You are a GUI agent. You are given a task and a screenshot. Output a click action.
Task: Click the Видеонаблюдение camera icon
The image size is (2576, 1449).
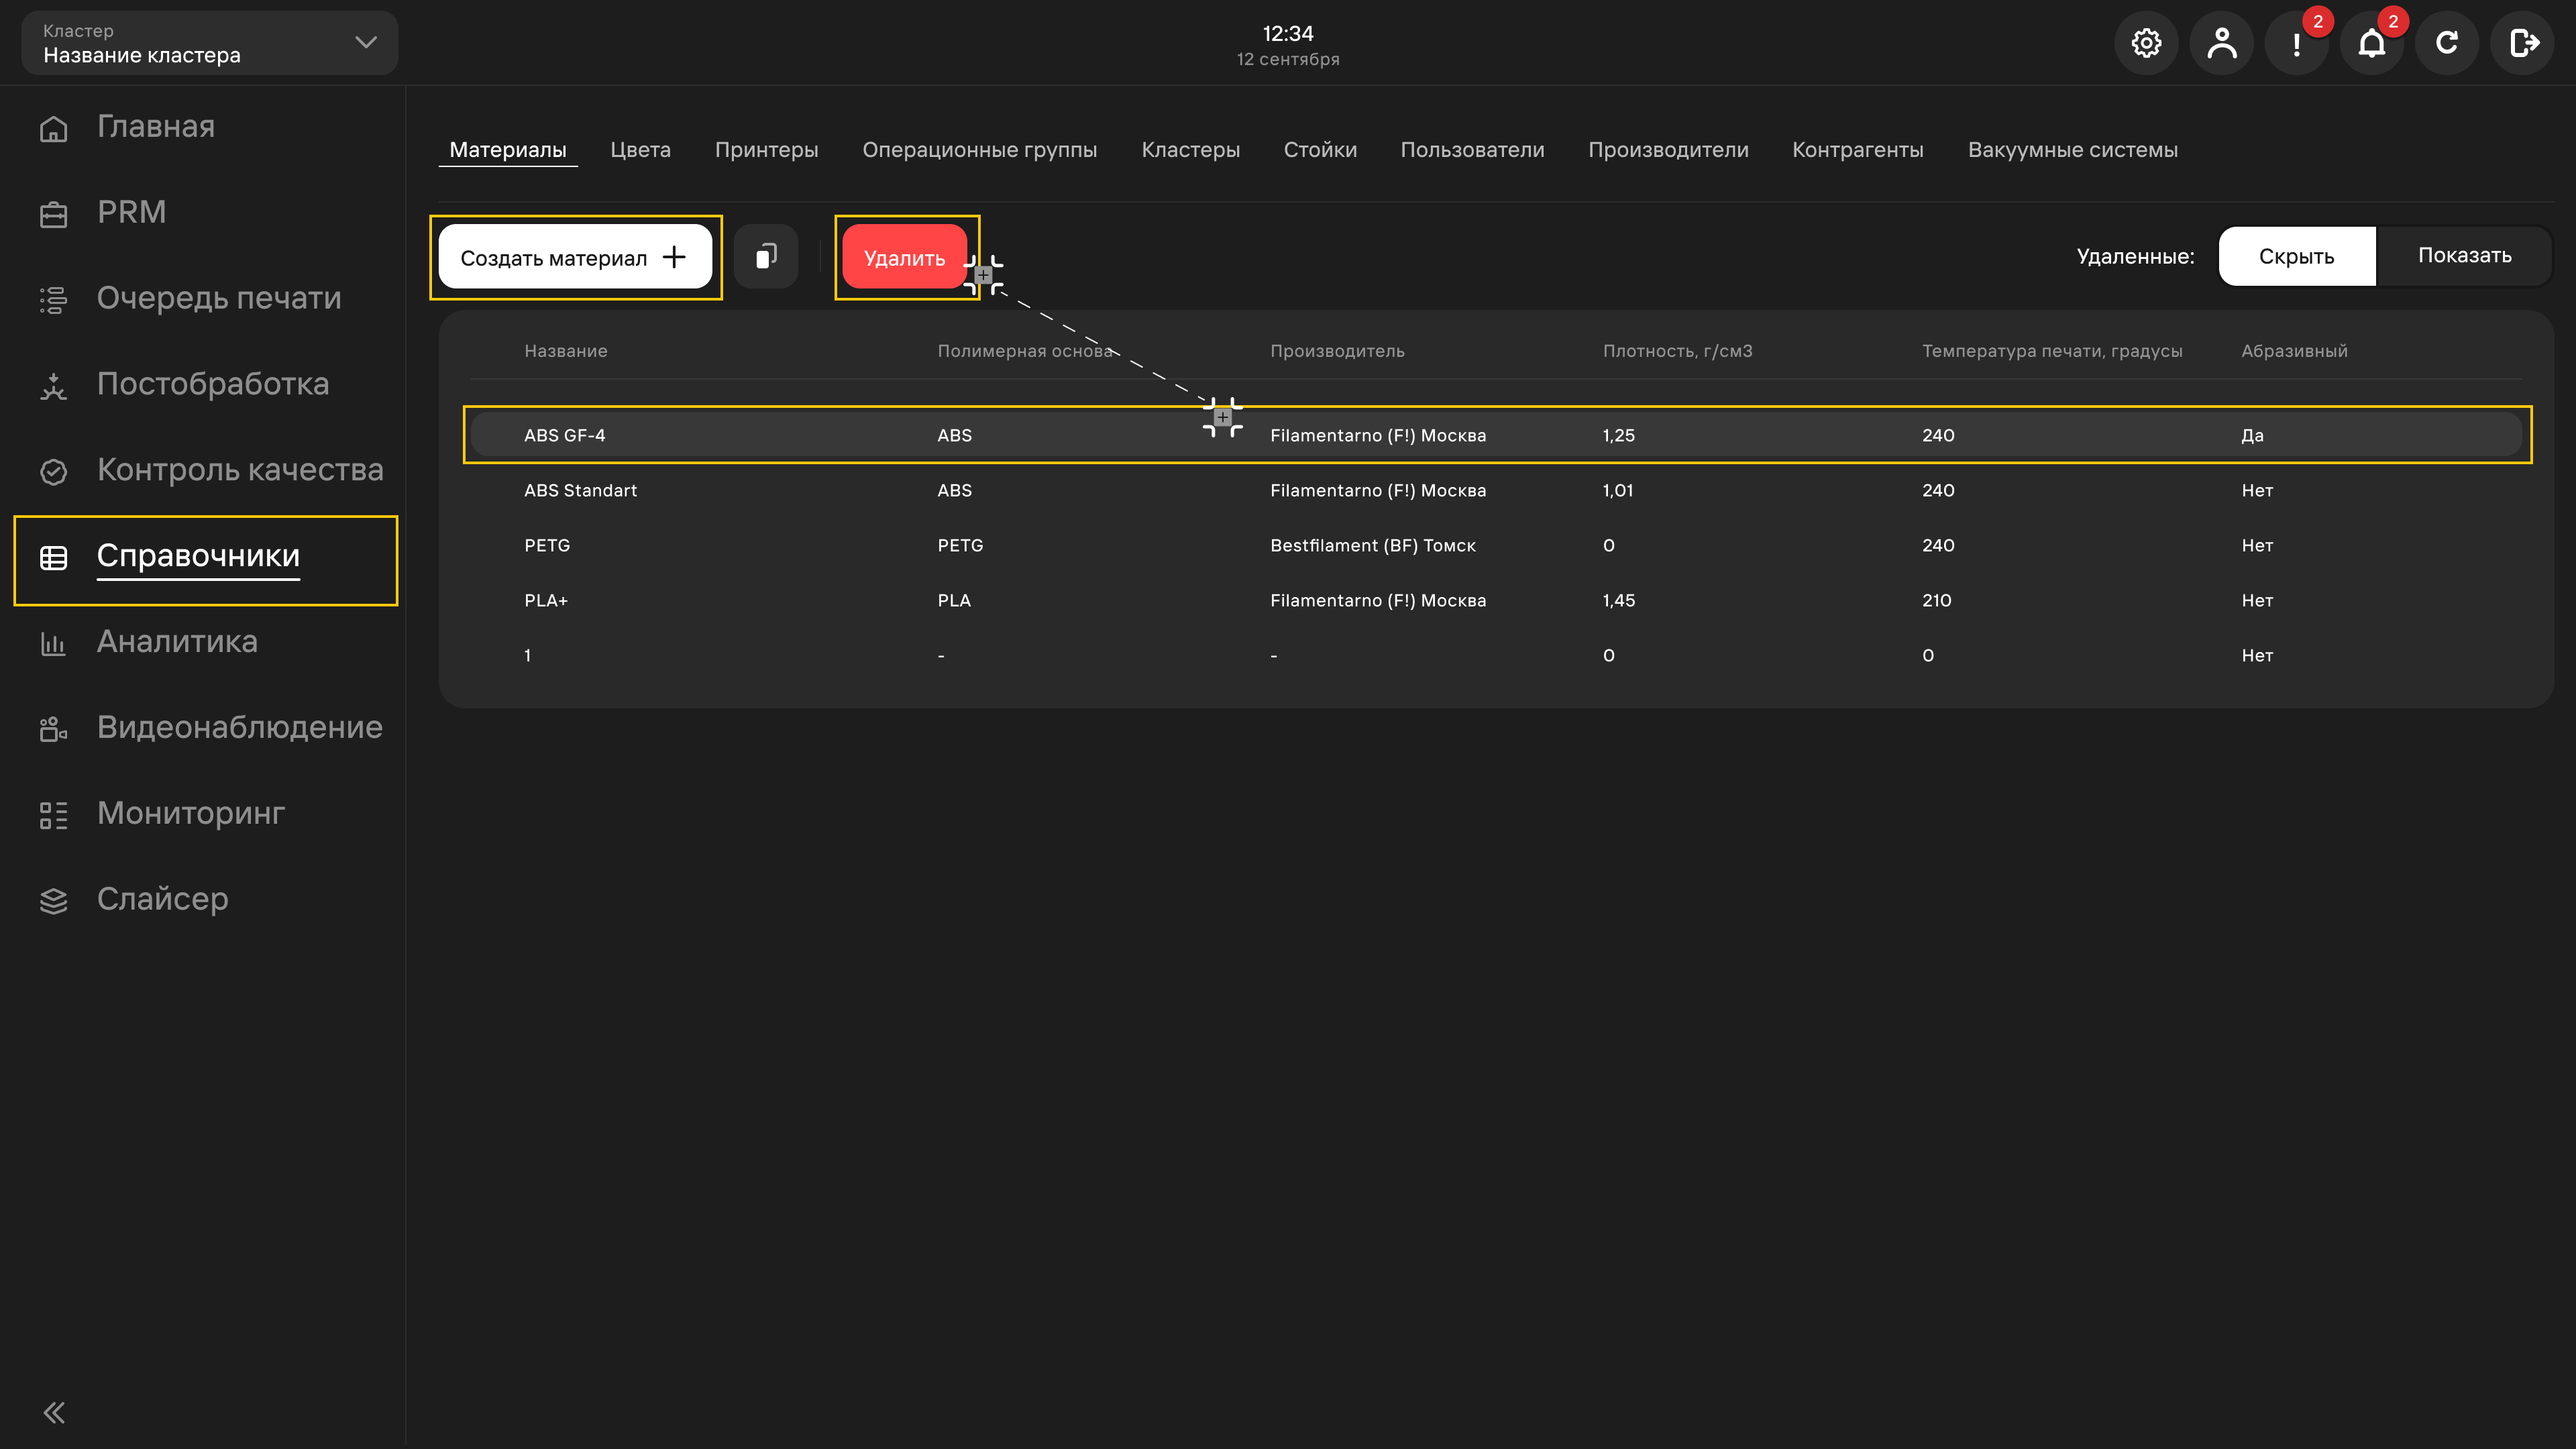tap(53, 729)
